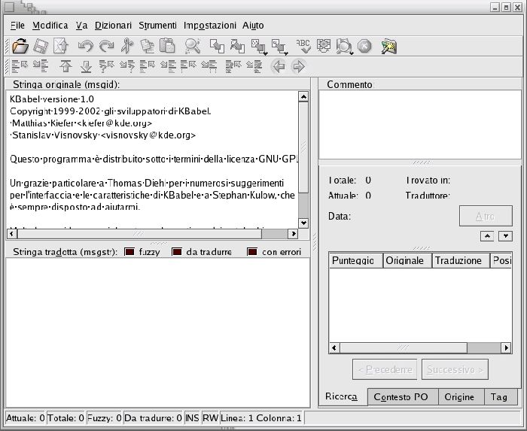Toggle the 'con errori' status indicator

(x=252, y=252)
